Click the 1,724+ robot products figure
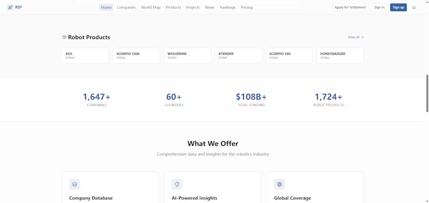The width and height of the screenshot is (429, 203). [329, 97]
